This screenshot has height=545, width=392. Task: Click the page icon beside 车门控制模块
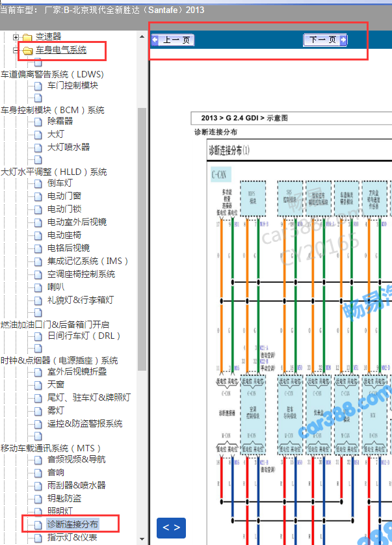click(x=38, y=86)
